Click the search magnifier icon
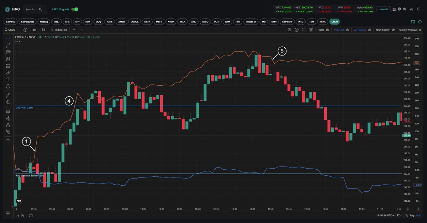 41,9
